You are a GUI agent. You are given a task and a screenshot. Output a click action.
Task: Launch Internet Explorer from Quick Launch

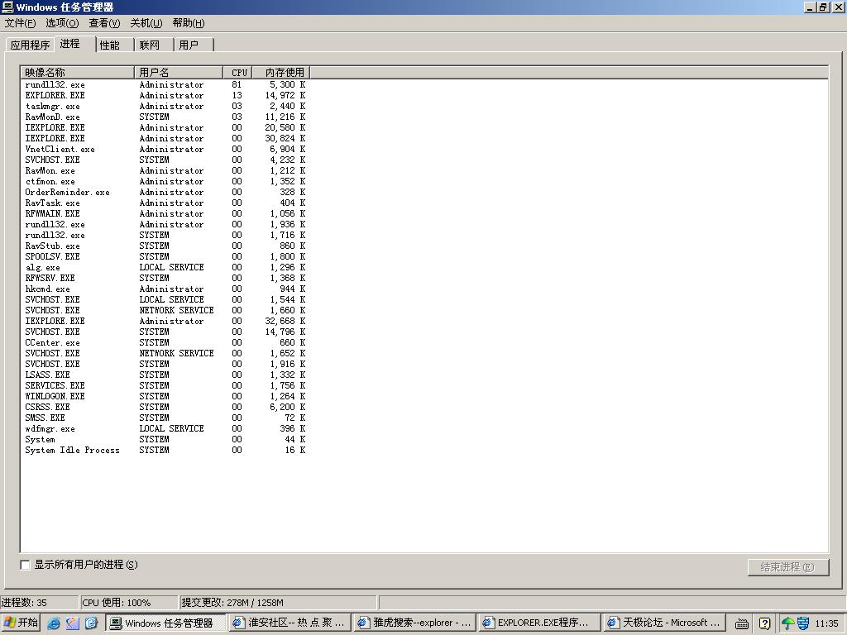pos(54,623)
